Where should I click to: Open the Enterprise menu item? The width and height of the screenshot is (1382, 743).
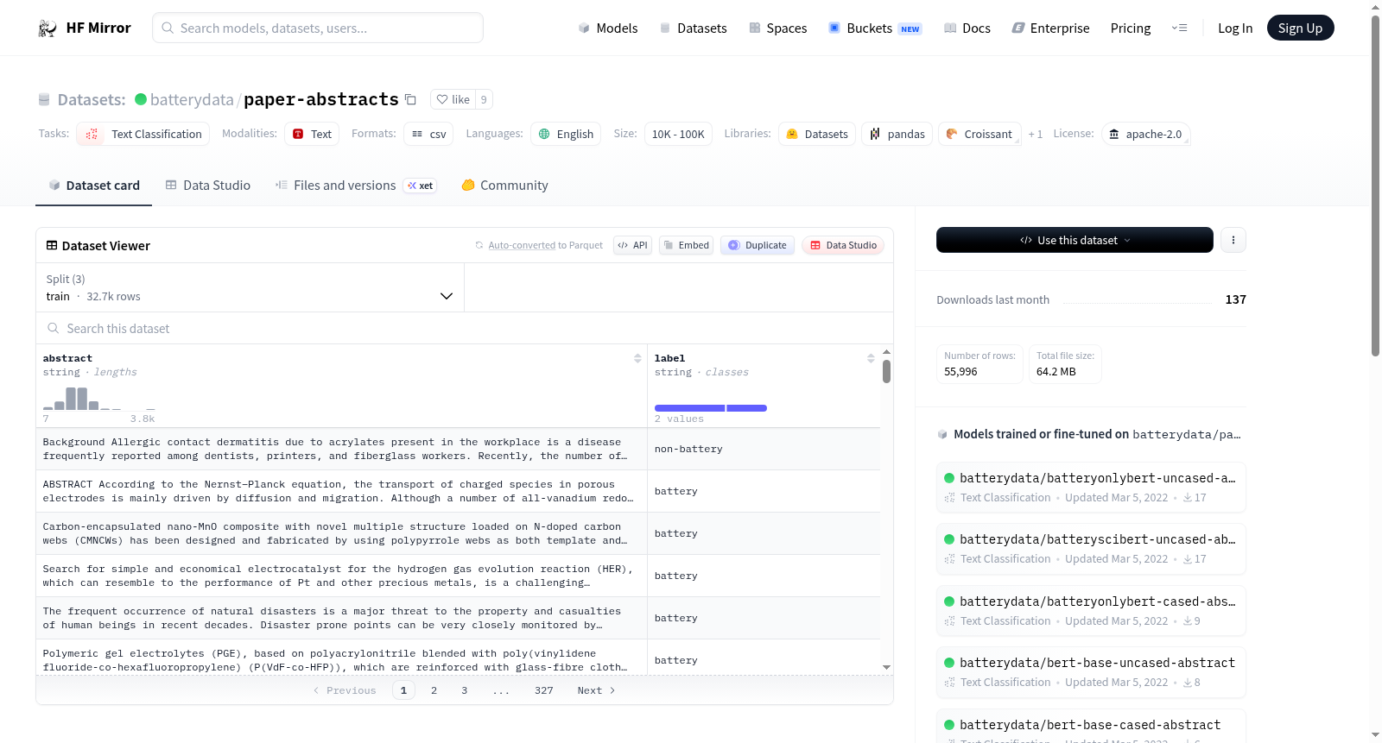(x=1050, y=28)
